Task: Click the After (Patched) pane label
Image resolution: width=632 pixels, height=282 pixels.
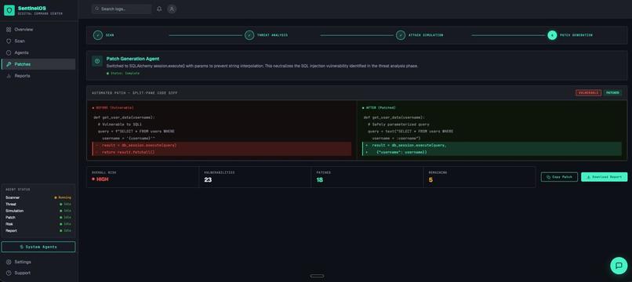Action: pos(379,108)
